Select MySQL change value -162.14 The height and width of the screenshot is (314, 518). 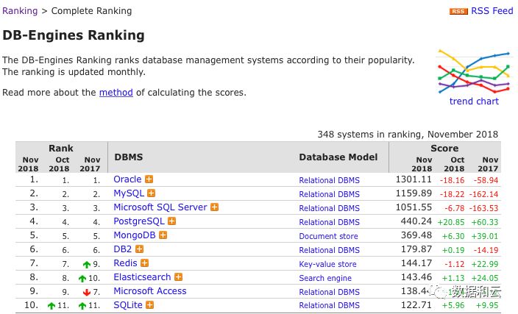[483, 194]
